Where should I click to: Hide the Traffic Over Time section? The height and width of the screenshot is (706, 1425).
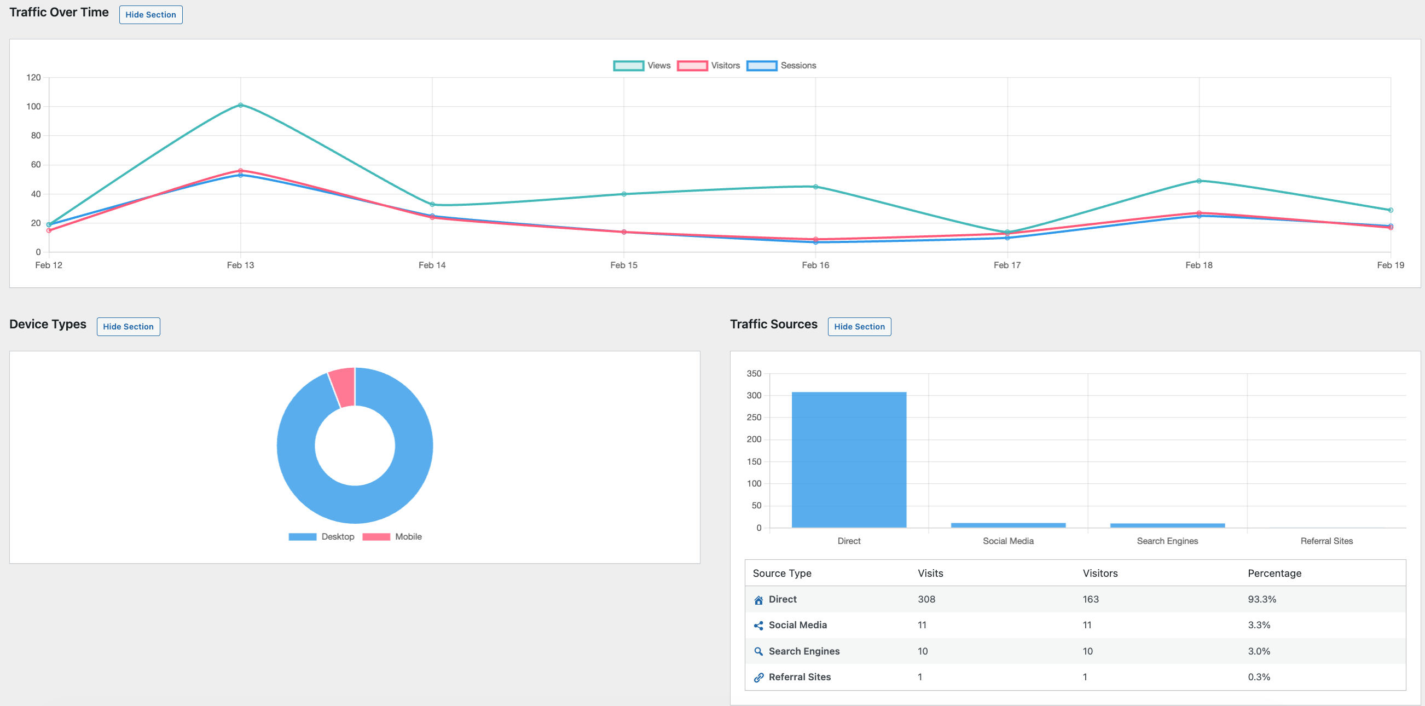tap(150, 14)
